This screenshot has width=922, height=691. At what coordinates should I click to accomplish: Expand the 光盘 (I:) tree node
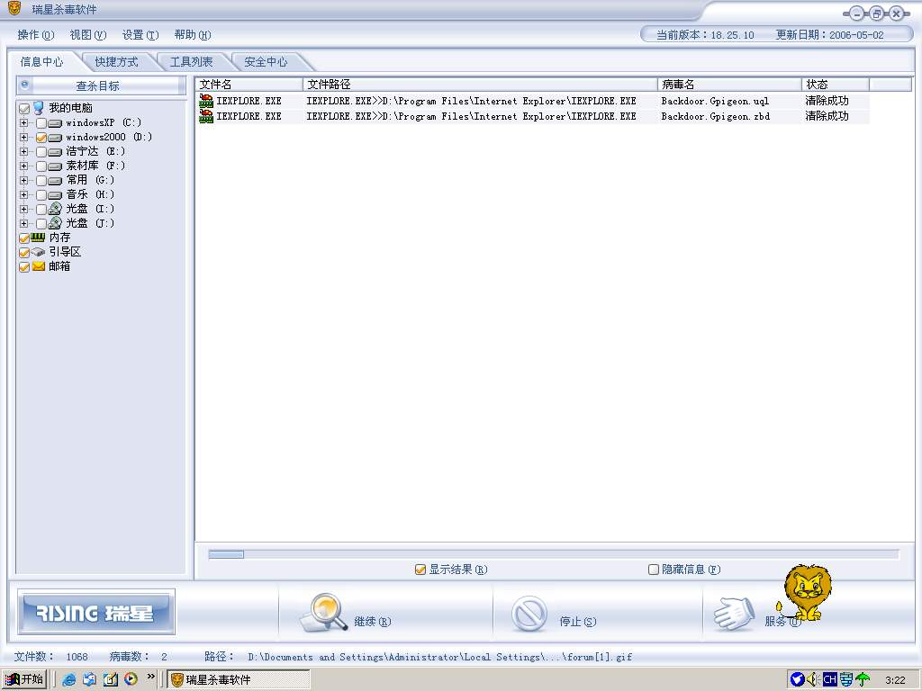[23, 209]
